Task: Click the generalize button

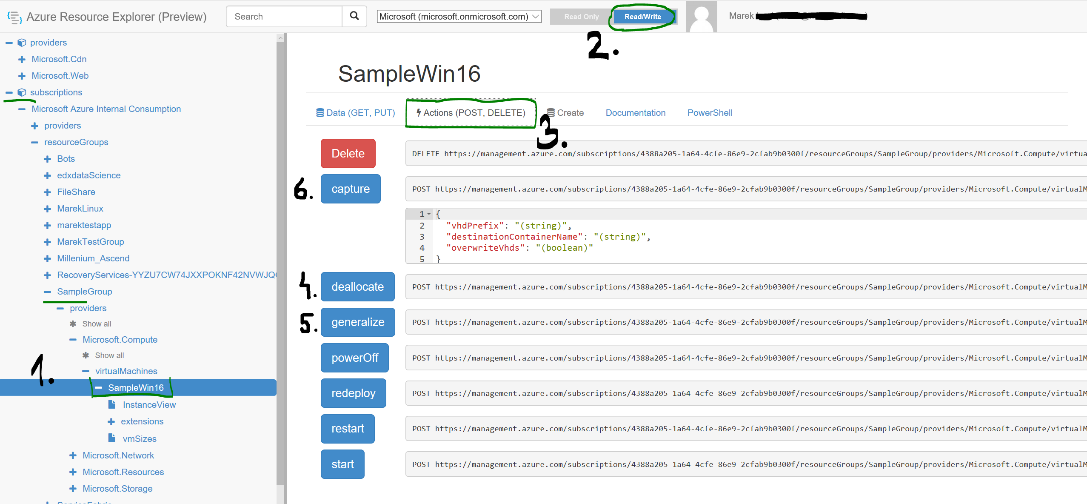Action: [x=358, y=322]
